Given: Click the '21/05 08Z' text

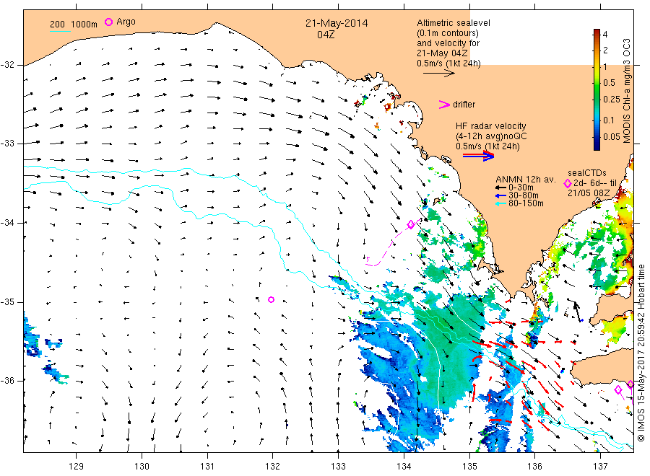Looking at the screenshot, I should pos(589,193).
